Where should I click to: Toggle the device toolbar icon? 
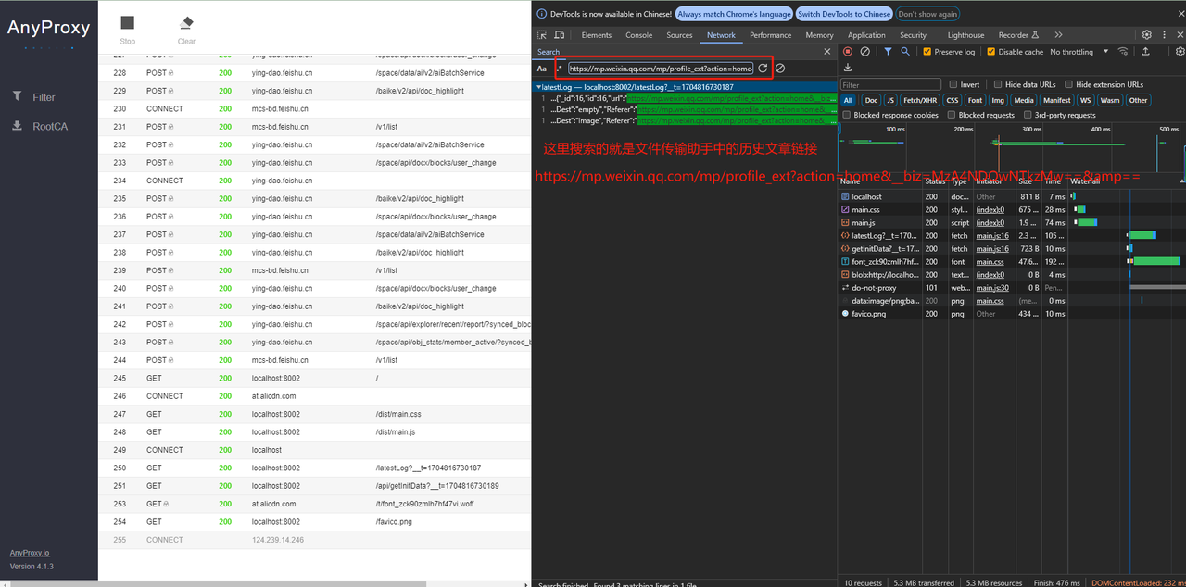point(560,35)
